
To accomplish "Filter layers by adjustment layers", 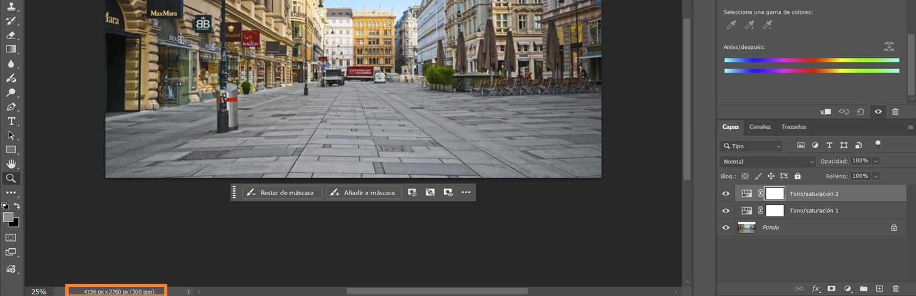I will (x=815, y=145).
